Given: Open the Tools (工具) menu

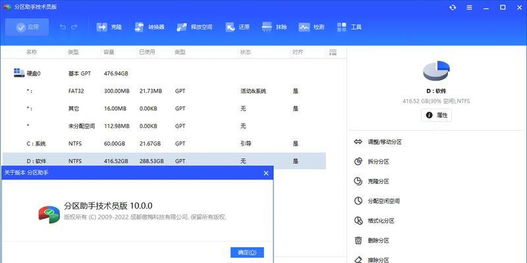Looking at the screenshot, I should [x=349, y=27].
